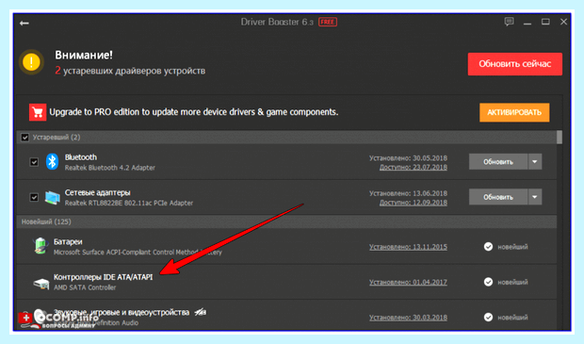Maximize the Driver Booster window
The width and height of the screenshot is (584, 344).
tap(545, 22)
